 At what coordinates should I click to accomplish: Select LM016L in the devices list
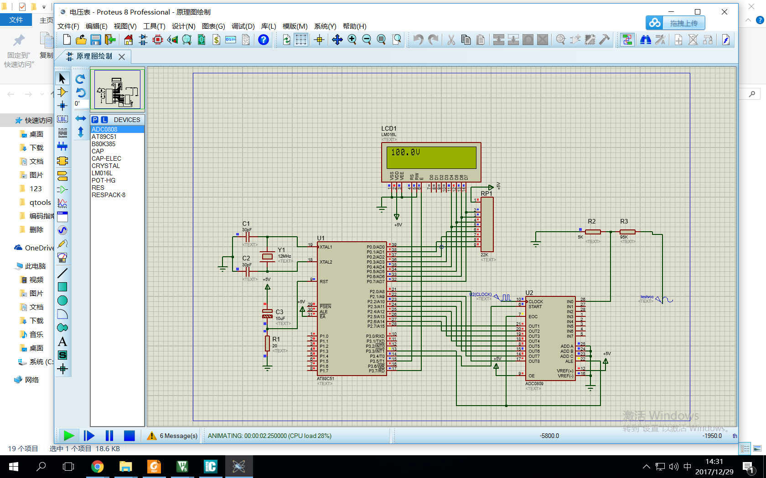pyautogui.click(x=117, y=173)
